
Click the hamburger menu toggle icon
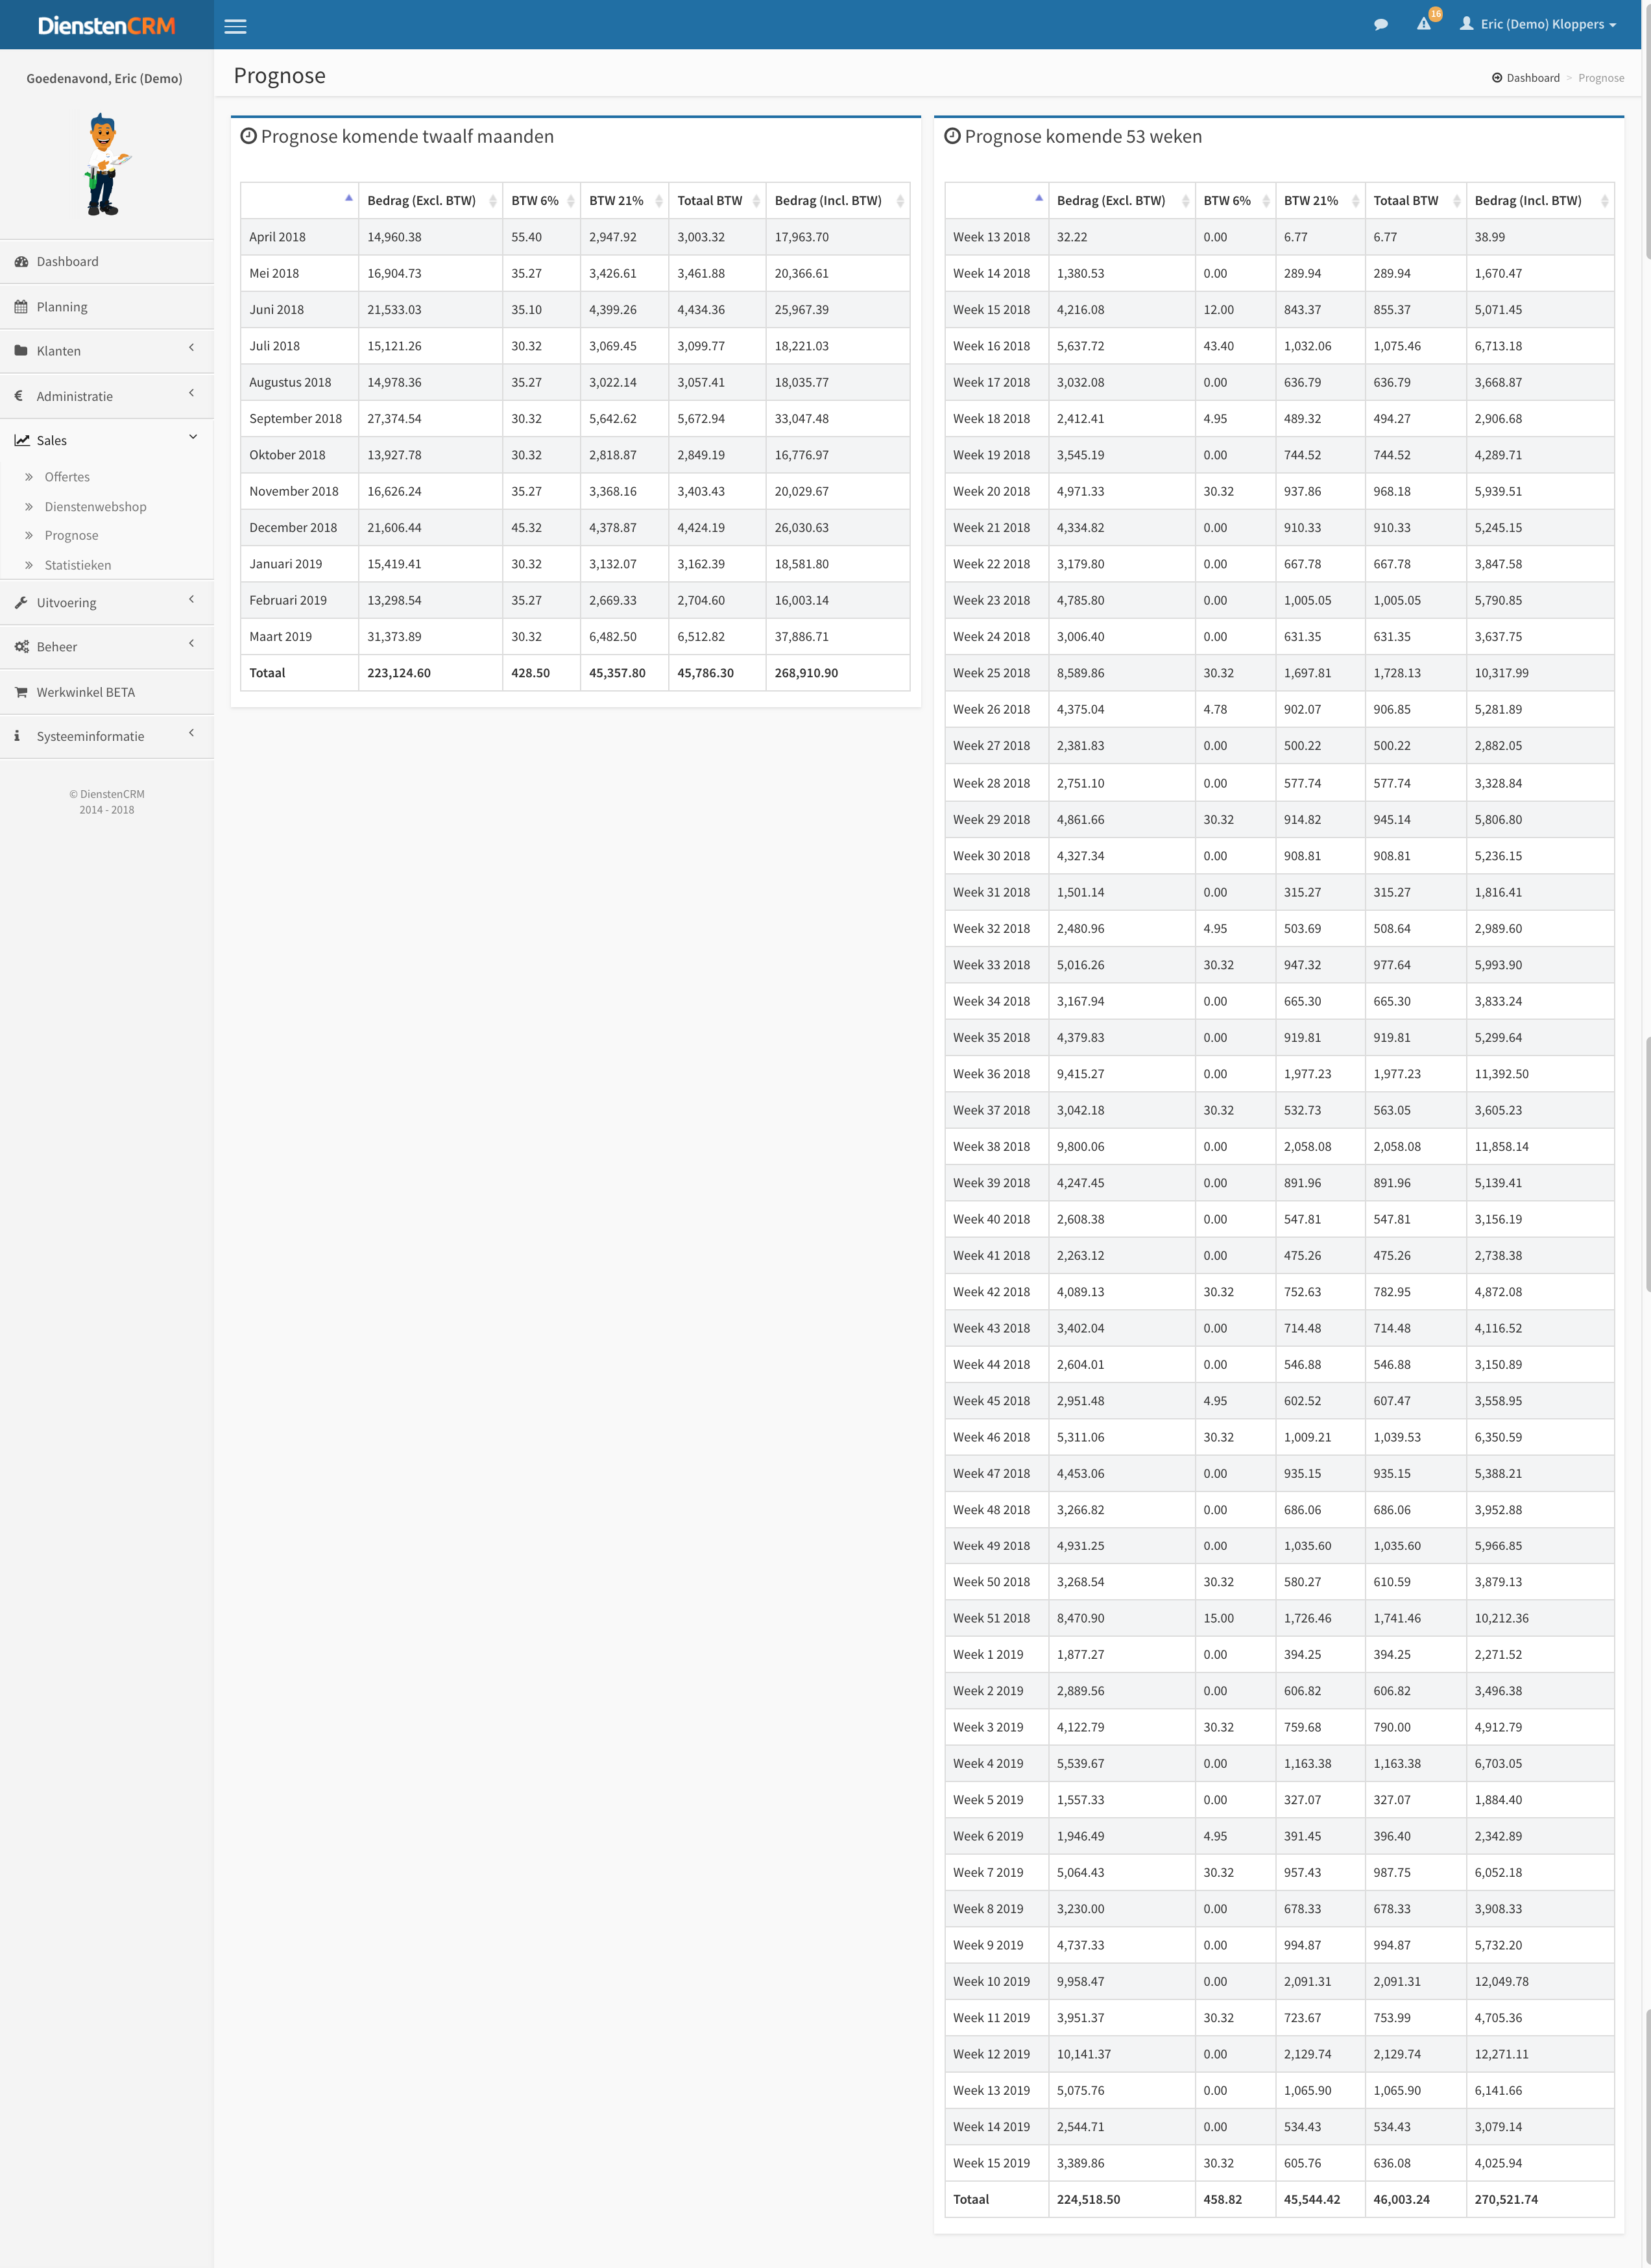235,26
